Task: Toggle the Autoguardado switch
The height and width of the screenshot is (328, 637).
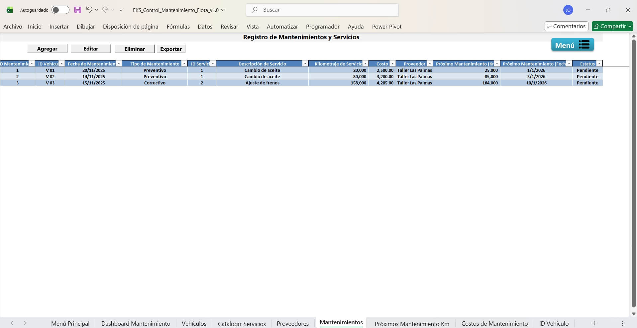Action: click(x=60, y=10)
